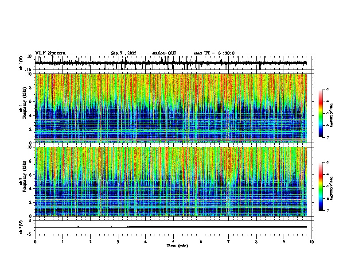The height and width of the screenshot is (271, 351).
Task: Click the "-7" label on ch.2 color scale
Action: (x=326, y=210)
